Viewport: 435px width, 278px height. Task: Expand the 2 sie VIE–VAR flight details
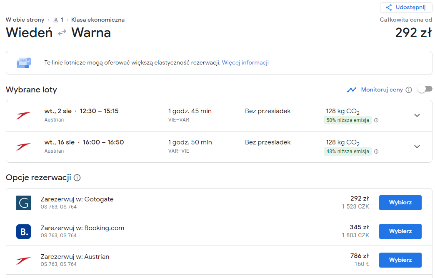coord(417,115)
